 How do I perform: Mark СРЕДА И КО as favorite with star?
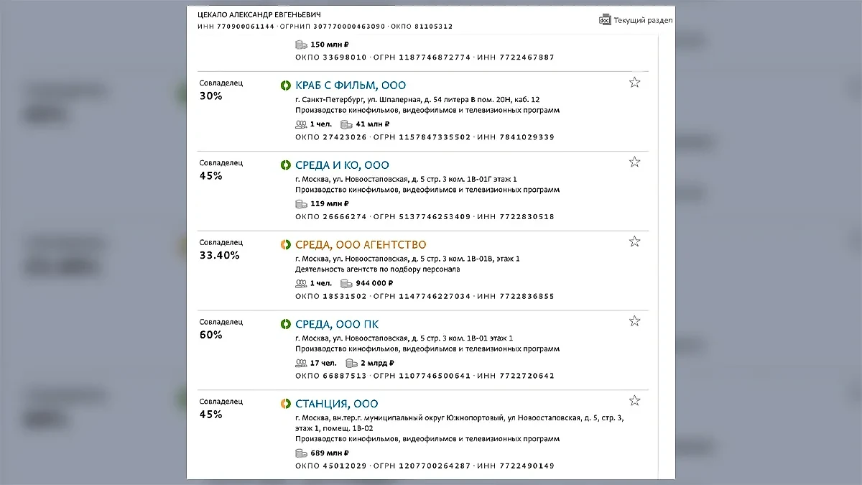coord(634,162)
